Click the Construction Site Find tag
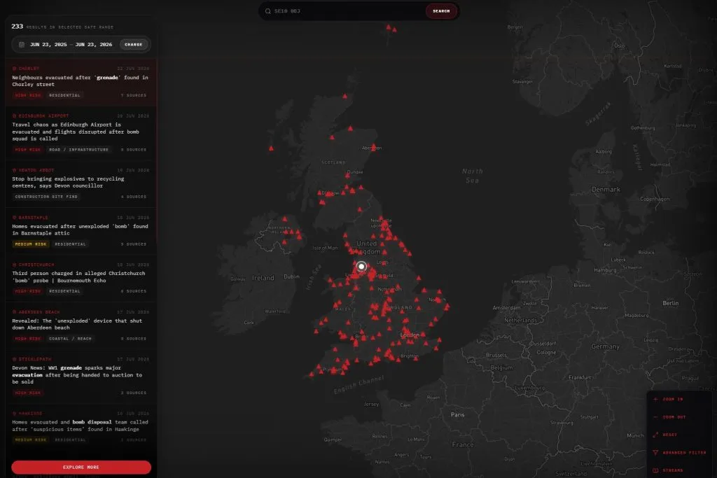717x478 pixels. (x=46, y=197)
